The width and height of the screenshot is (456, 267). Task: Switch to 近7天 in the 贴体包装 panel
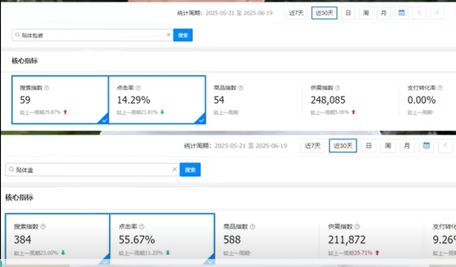(297, 13)
